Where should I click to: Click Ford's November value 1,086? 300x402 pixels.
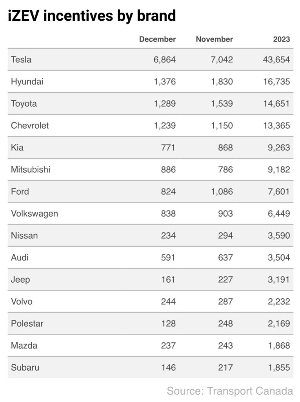click(221, 192)
